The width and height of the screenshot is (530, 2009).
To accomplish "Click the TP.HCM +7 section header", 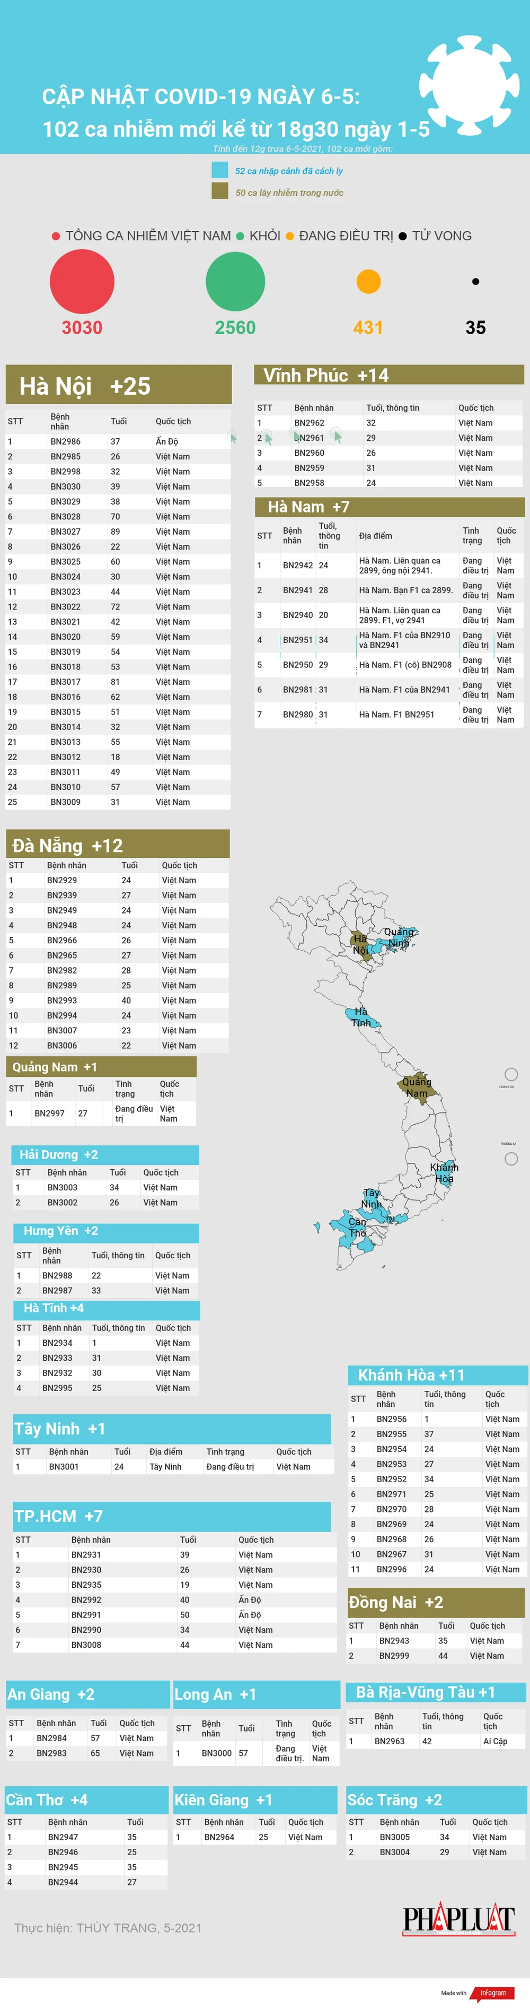I will click(x=172, y=1515).
